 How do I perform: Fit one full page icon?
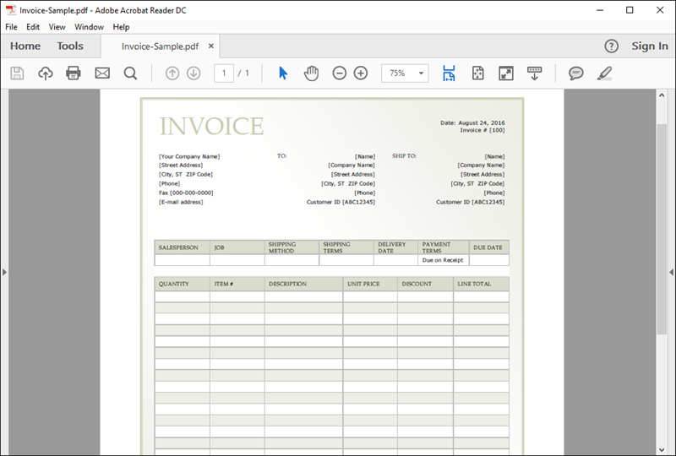tap(478, 73)
